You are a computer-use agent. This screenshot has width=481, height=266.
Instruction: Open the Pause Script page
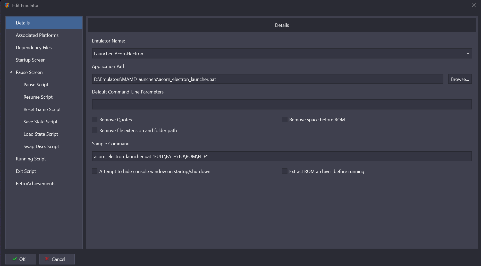(x=36, y=85)
